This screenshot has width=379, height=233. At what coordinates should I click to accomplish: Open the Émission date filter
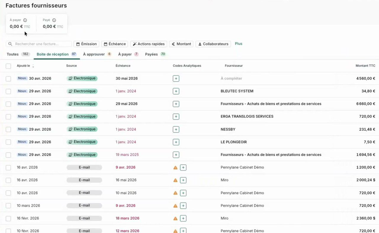point(86,44)
